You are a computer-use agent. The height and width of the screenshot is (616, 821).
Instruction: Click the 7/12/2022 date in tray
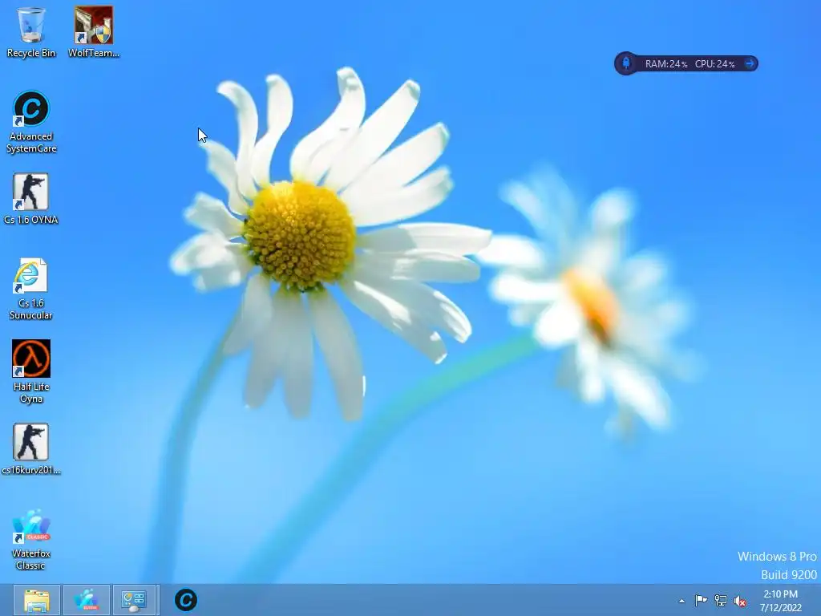click(780, 608)
